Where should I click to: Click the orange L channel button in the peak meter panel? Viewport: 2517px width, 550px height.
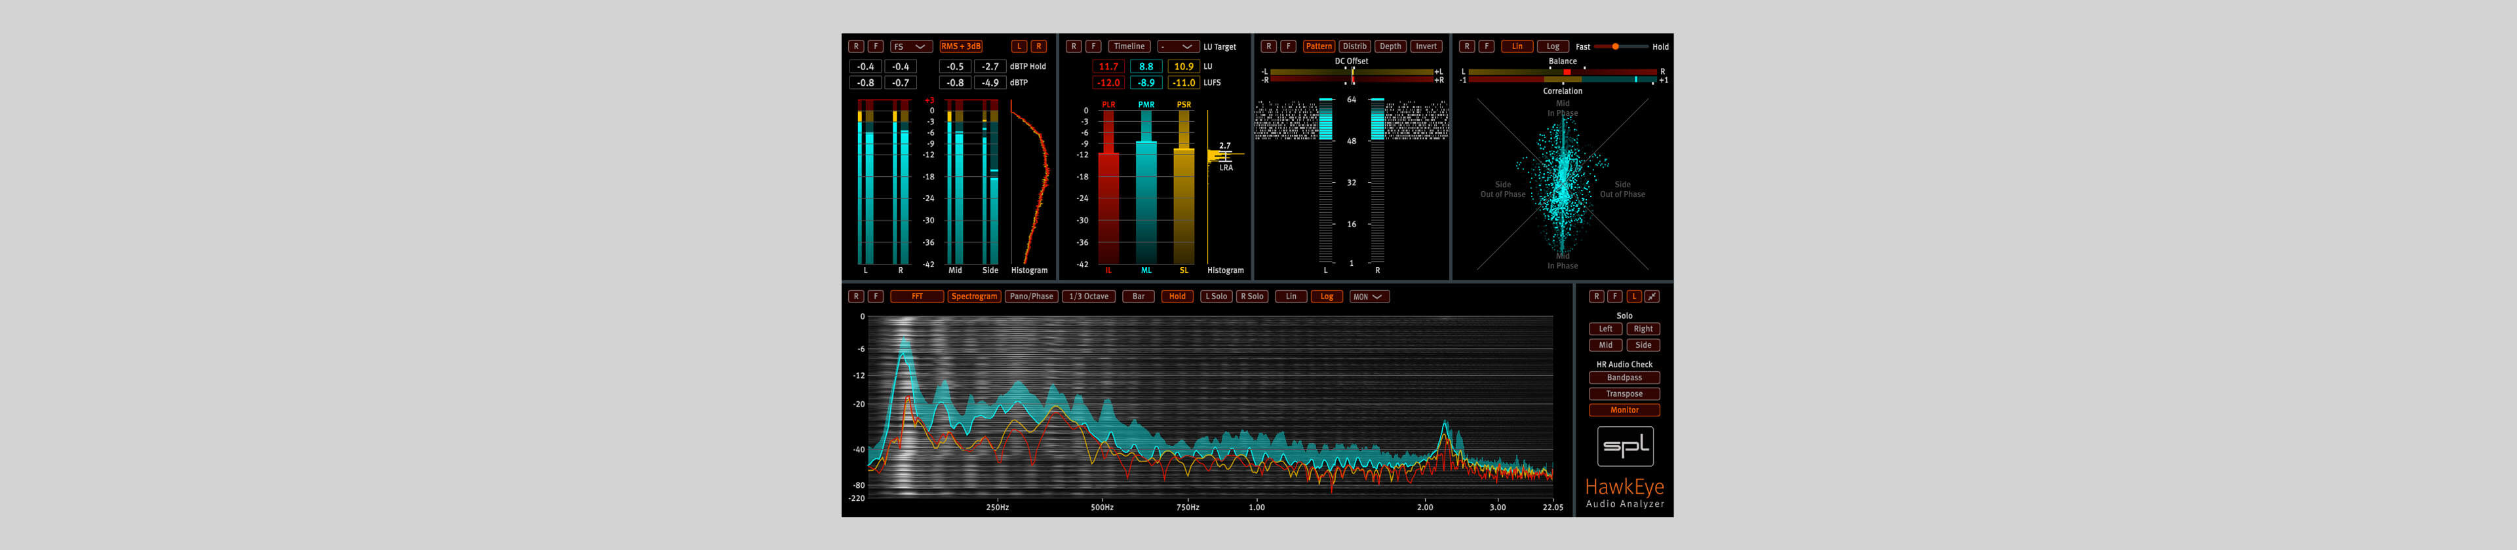(x=1019, y=46)
